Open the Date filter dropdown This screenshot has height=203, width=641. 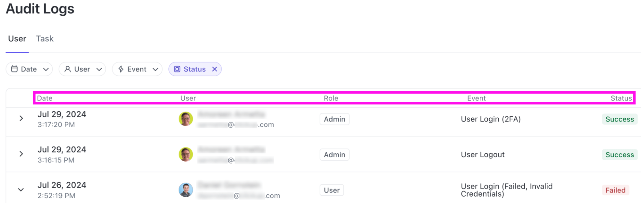[x=29, y=69]
